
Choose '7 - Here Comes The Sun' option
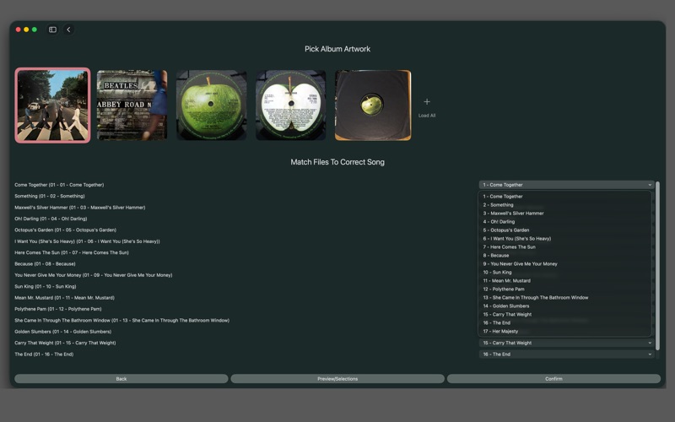pos(564,246)
